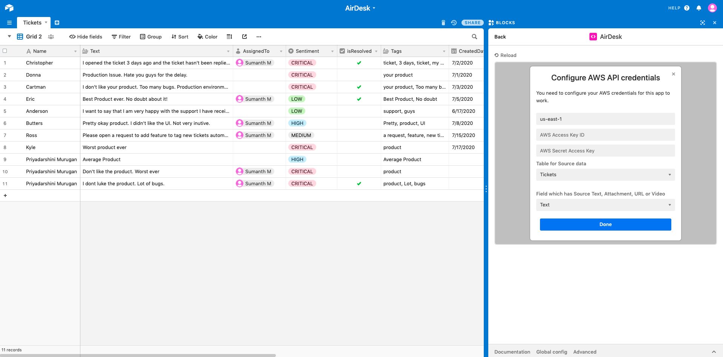
Task: Open the Sort options
Action: [180, 37]
